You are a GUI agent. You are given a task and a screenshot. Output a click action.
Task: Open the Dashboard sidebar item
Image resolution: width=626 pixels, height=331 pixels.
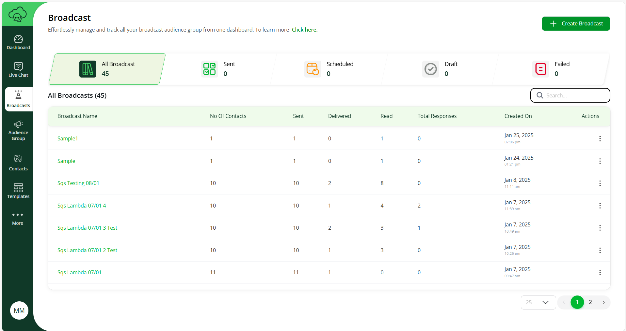click(x=18, y=42)
